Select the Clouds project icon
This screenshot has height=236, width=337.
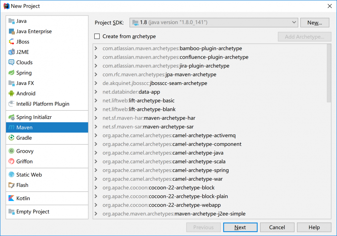(x=11, y=62)
